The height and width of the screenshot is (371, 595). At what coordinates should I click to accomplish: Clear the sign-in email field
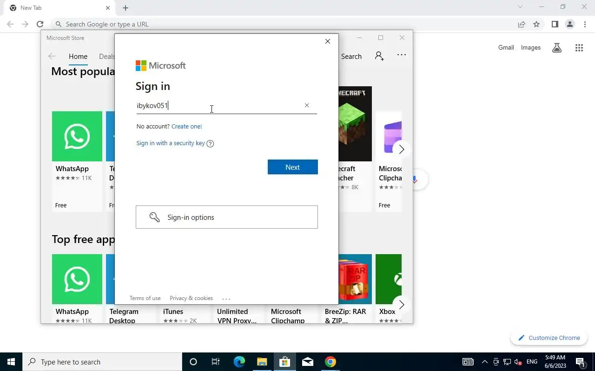(307, 105)
